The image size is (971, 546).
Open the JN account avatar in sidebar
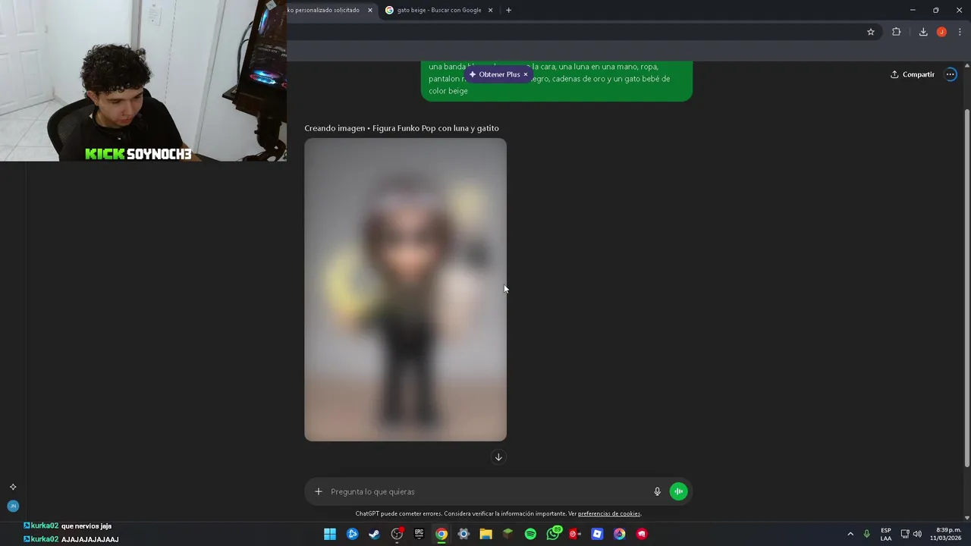coord(13,506)
